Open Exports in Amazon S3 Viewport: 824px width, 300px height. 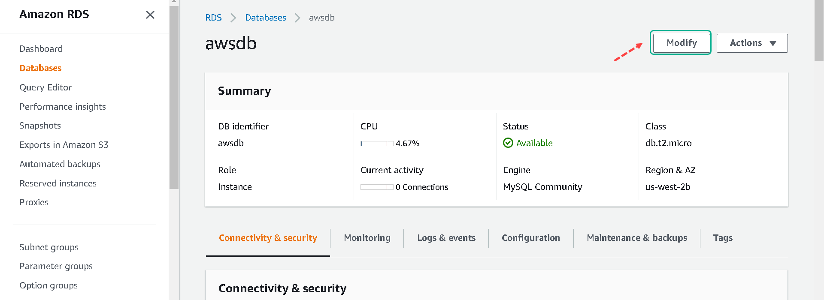tap(64, 145)
